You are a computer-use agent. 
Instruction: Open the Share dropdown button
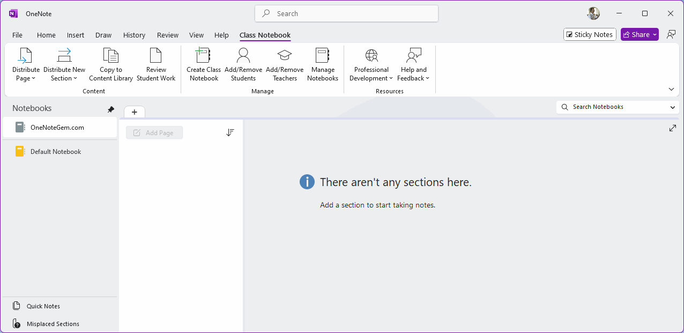tap(640, 34)
